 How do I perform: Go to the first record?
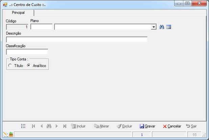click(x=33, y=126)
